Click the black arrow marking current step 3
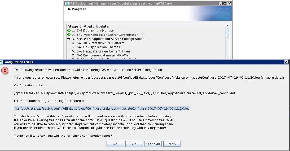The image size is (290, 151). click(69, 39)
